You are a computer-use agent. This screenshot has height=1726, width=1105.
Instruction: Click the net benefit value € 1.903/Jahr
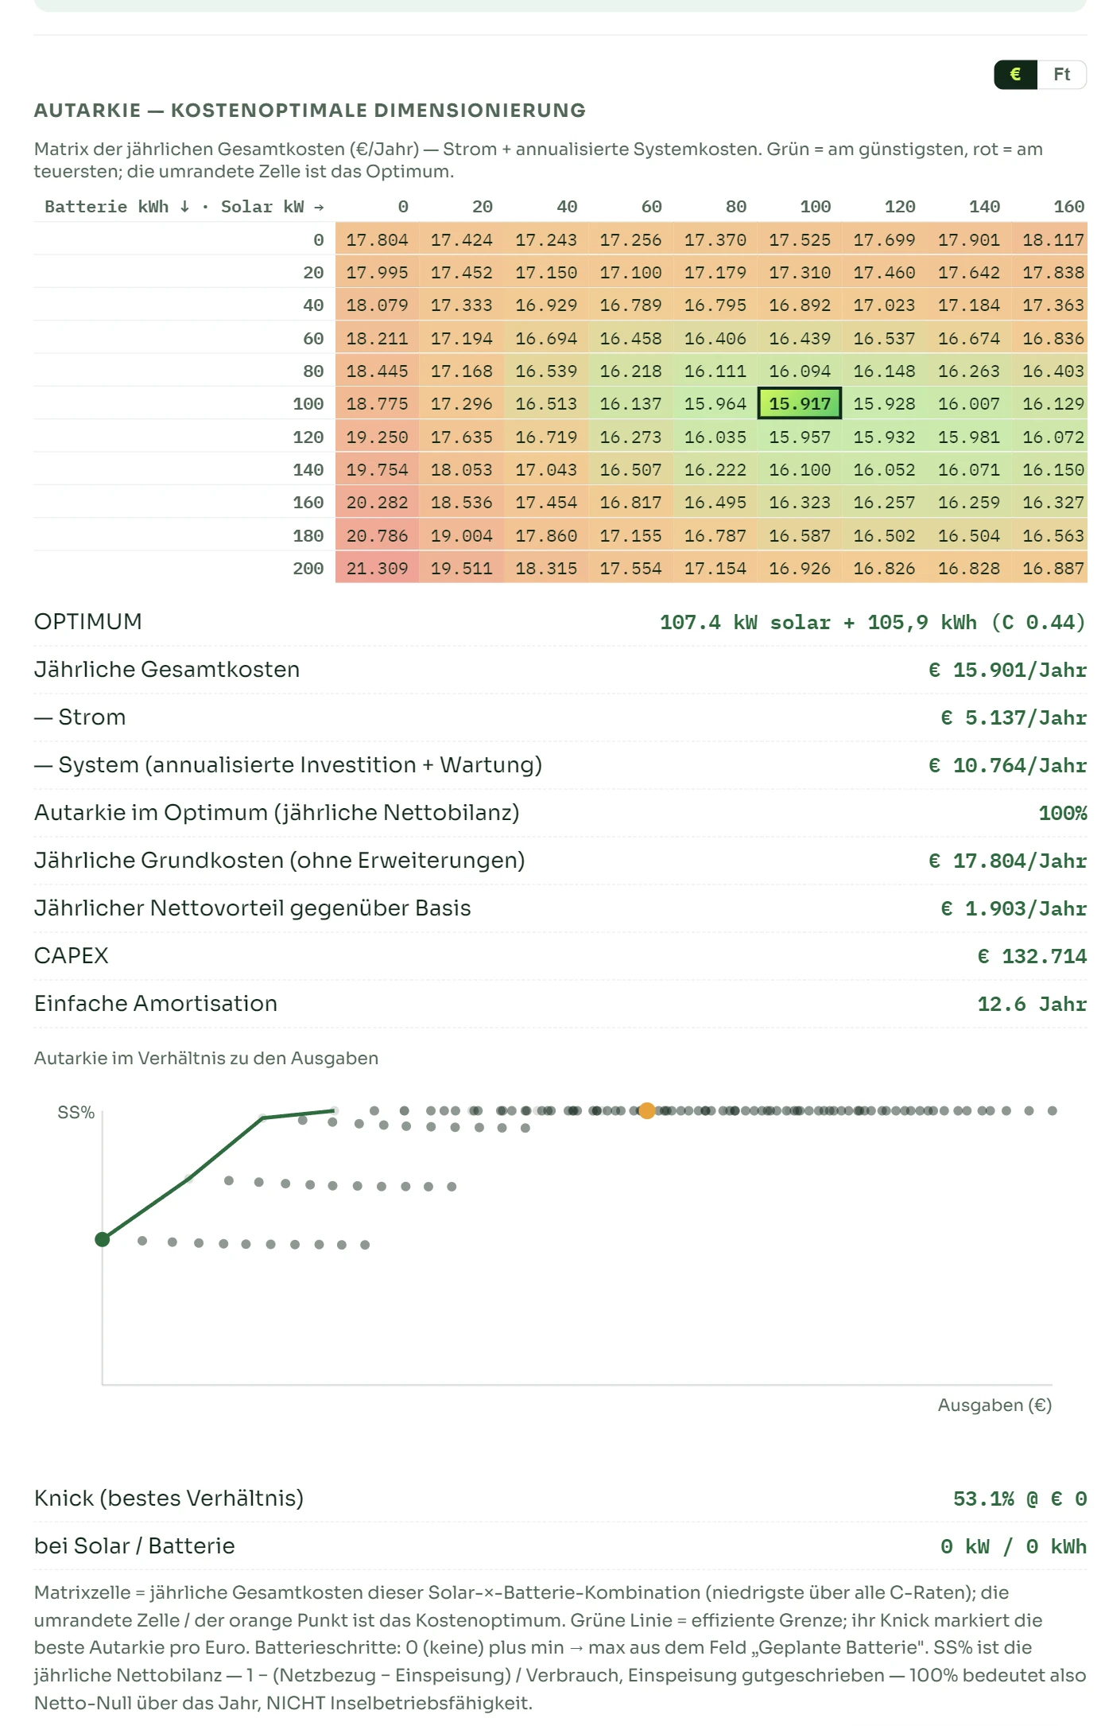1014,908
